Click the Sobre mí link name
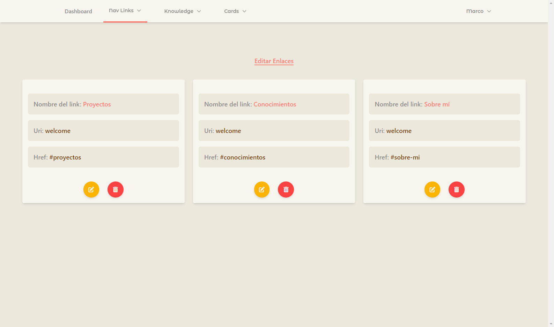 coord(437,104)
